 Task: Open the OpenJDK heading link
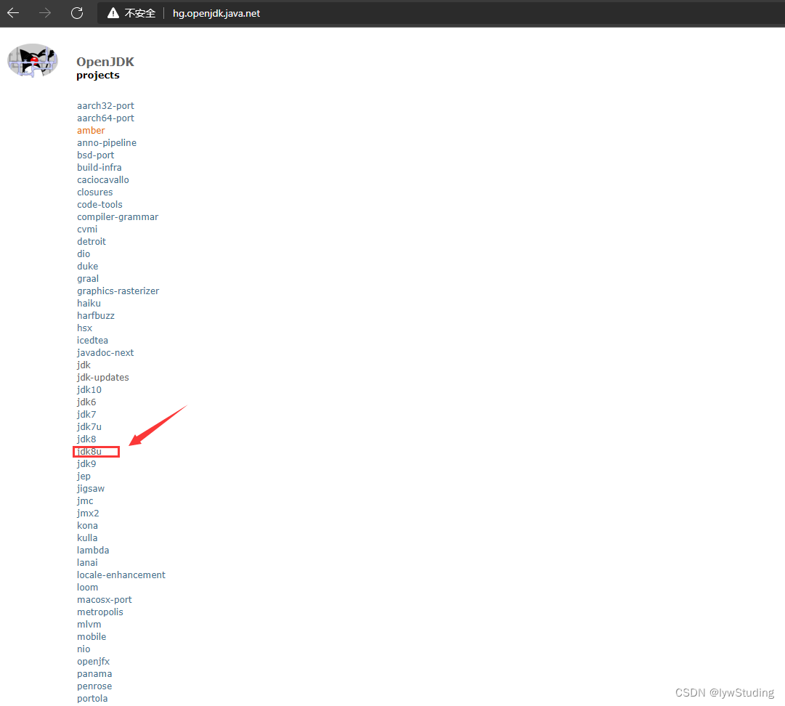pos(105,62)
